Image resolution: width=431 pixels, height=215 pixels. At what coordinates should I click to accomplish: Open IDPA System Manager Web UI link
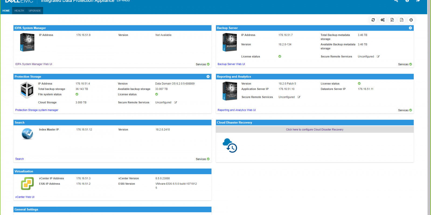(34, 64)
